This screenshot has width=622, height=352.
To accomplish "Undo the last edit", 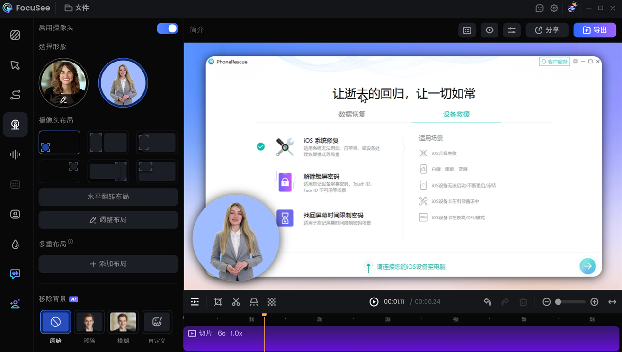I will pyautogui.click(x=488, y=302).
